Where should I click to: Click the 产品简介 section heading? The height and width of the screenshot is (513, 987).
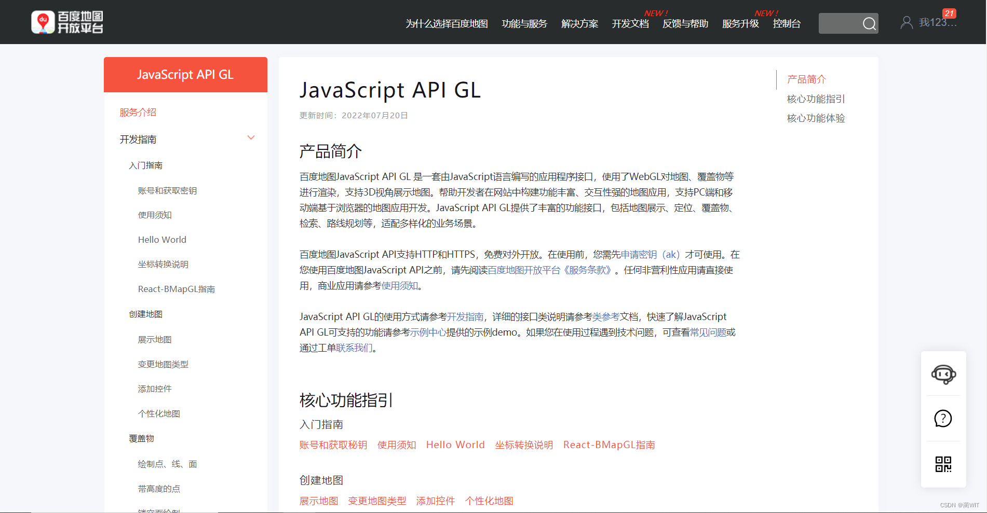331,151
